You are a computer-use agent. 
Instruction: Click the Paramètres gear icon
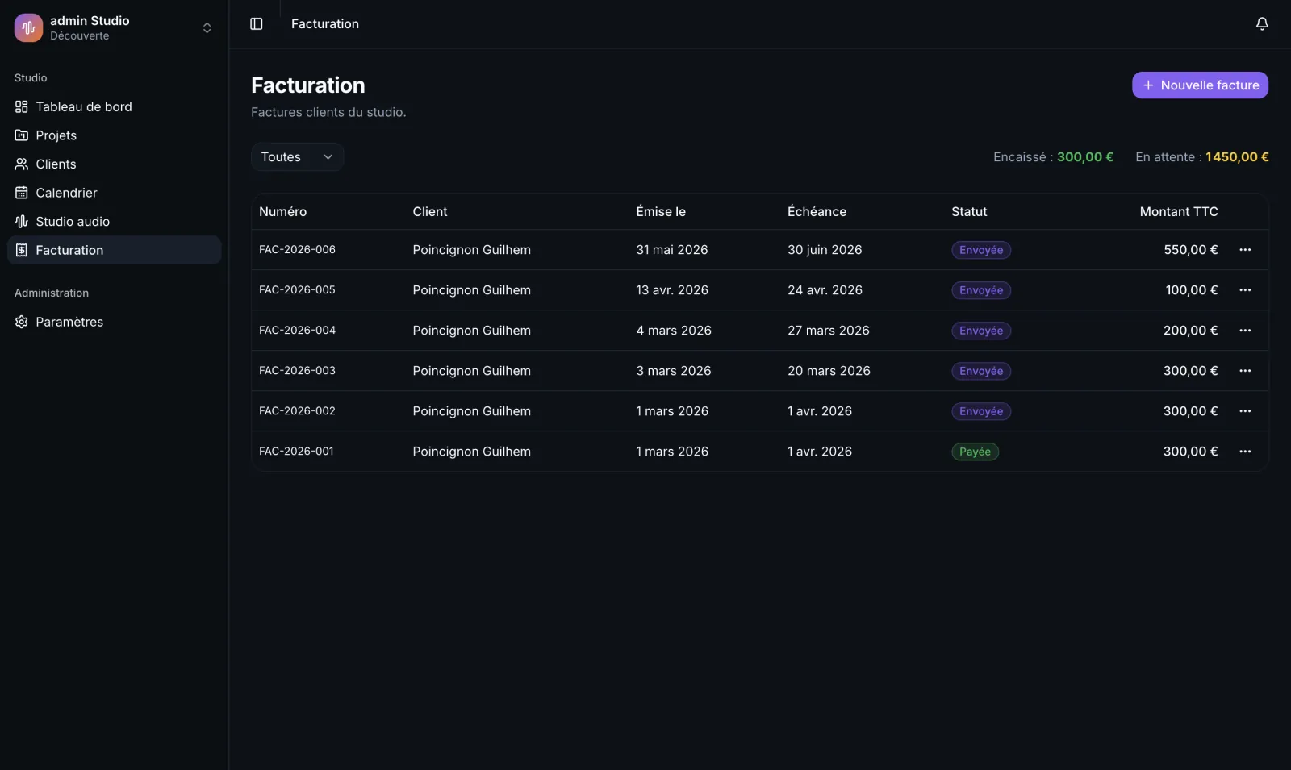pyautogui.click(x=22, y=322)
